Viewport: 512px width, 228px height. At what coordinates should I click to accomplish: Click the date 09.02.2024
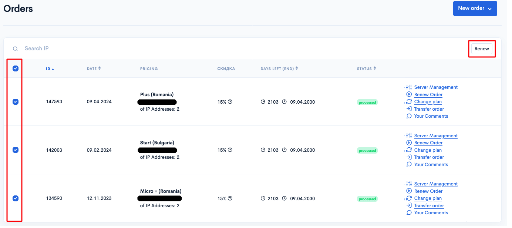point(99,150)
